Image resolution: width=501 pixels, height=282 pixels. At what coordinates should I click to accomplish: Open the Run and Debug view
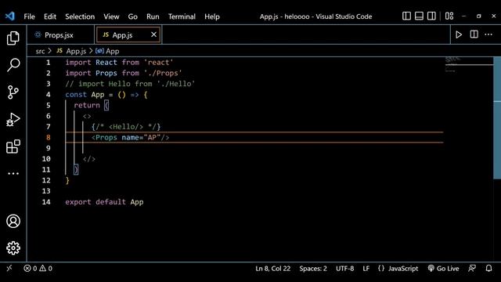coord(13,120)
